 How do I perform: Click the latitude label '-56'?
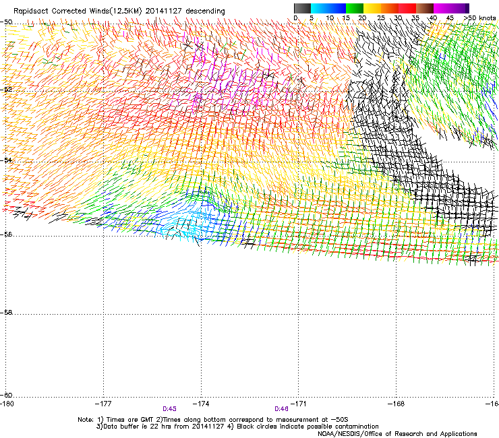tap(6, 234)
